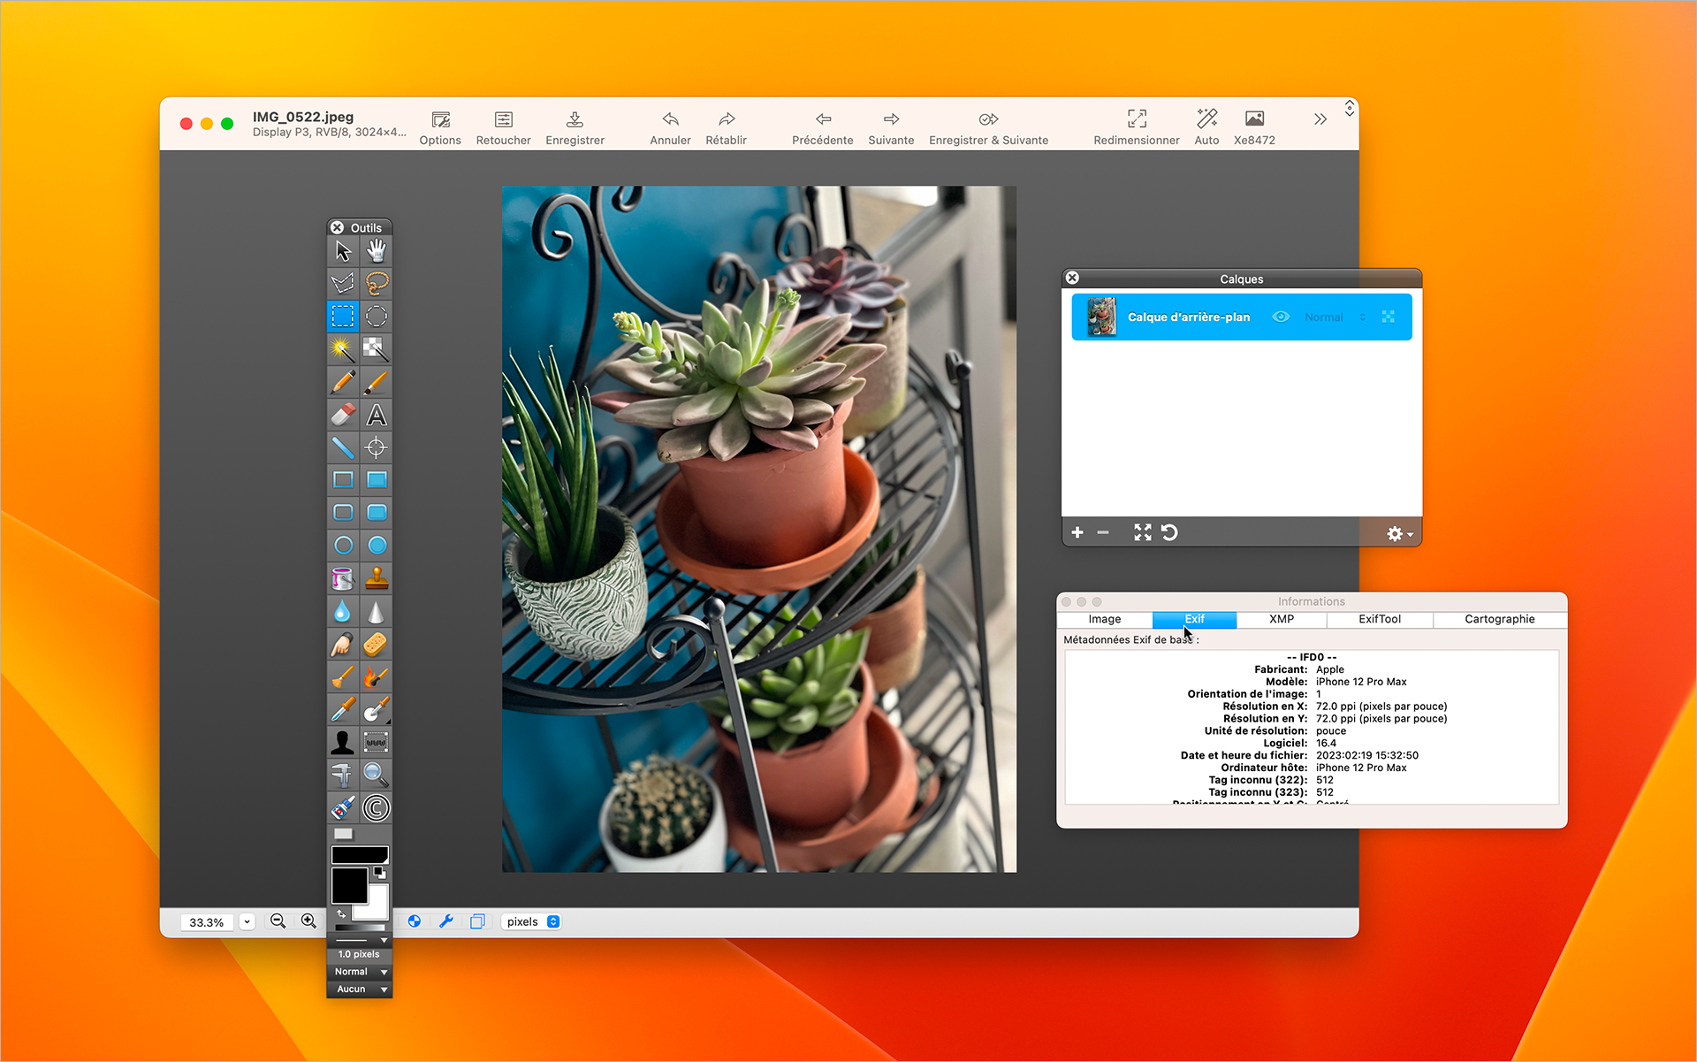Select the Magic Wand tool

click(x=343, y=349)
